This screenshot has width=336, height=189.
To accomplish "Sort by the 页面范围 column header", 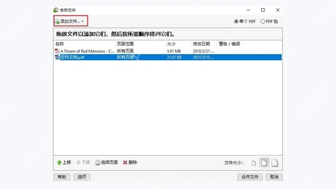I will tap(125, 44).
